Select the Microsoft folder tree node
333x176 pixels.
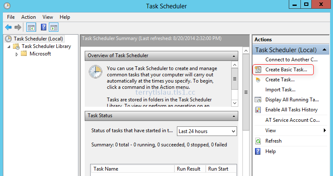[x=40, y=54]
